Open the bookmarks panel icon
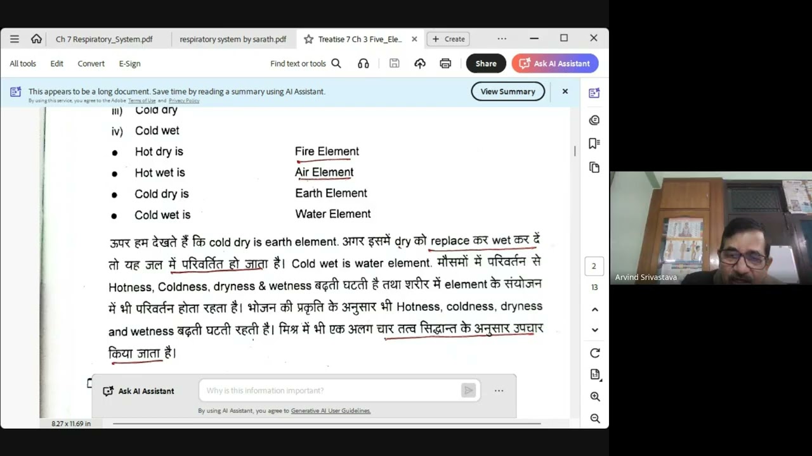The height and width of the screenshot is (456, 812). click(594, 144)
